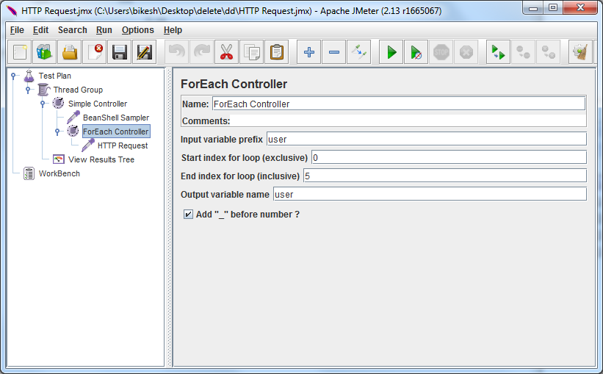
Task: Open the Help menu
Action: [x=173, y=30]
